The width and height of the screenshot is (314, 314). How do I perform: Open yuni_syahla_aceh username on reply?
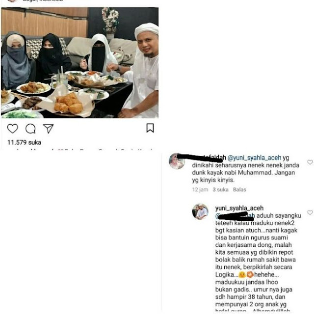click(239, 208)
